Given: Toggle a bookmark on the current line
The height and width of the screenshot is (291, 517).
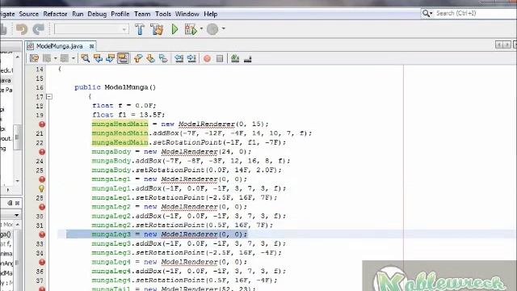Looking at the screenshot, I should pos(163,58).
